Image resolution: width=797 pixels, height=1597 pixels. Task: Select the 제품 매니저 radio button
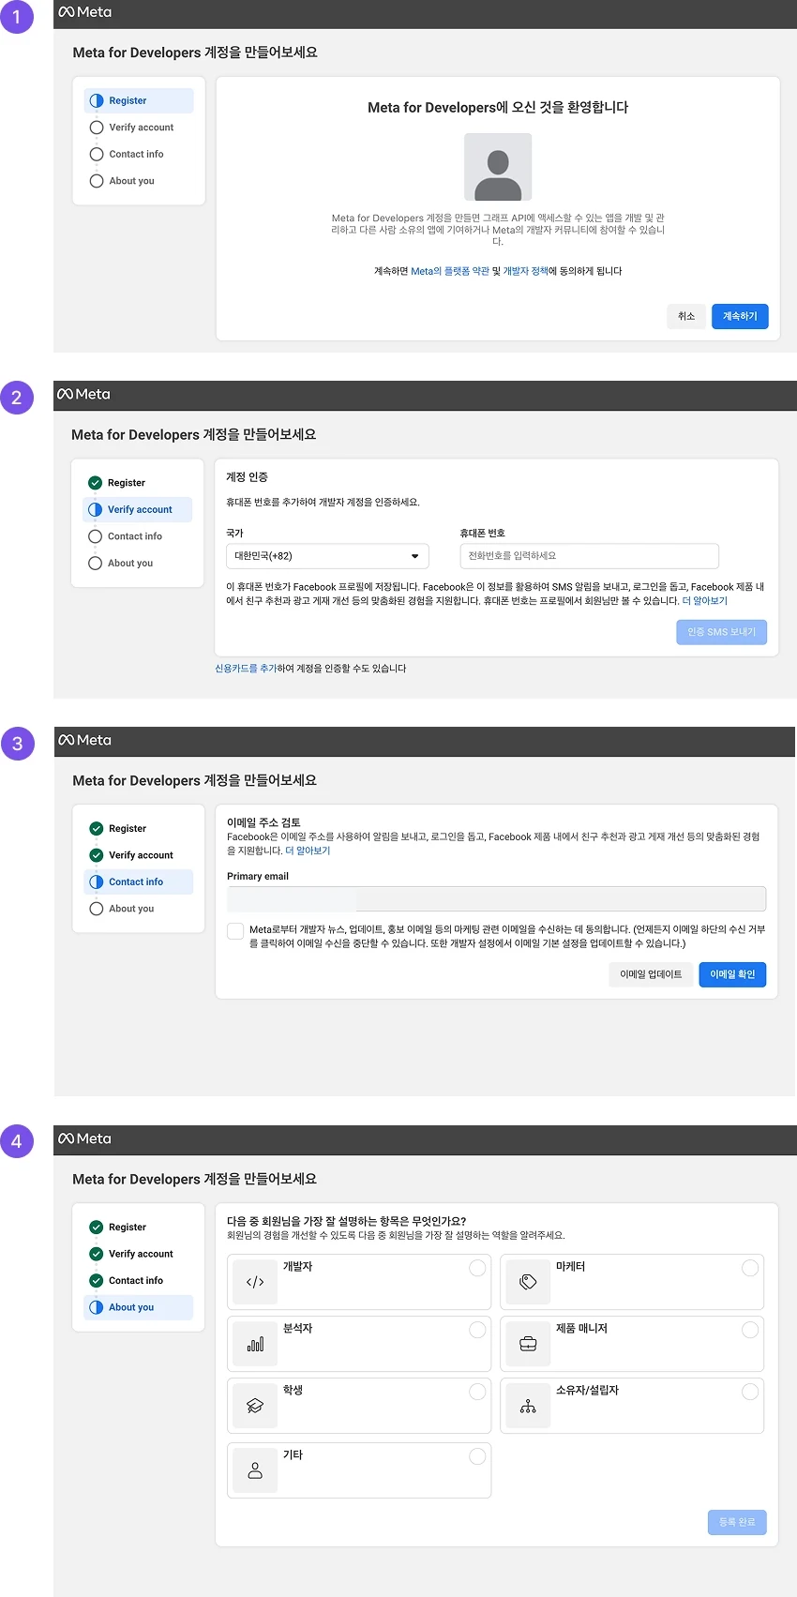click(750, 1330)
